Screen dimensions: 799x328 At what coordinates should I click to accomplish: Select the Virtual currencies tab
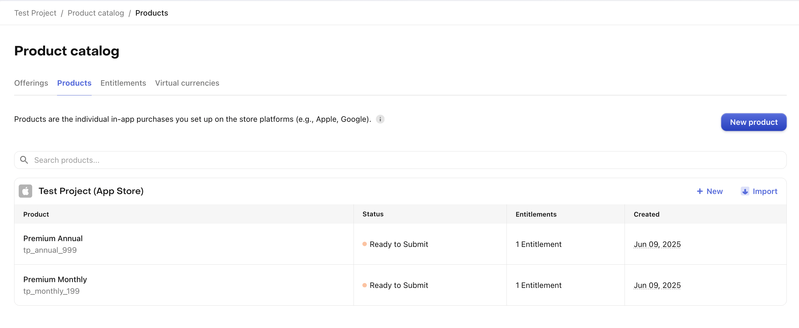(x=187, y=83)
